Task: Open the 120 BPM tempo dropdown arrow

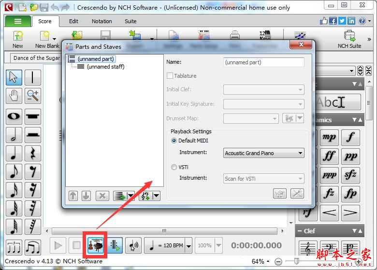Action: point(188,245)
